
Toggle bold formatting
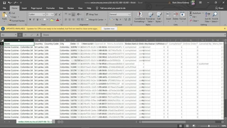[30, 20]
